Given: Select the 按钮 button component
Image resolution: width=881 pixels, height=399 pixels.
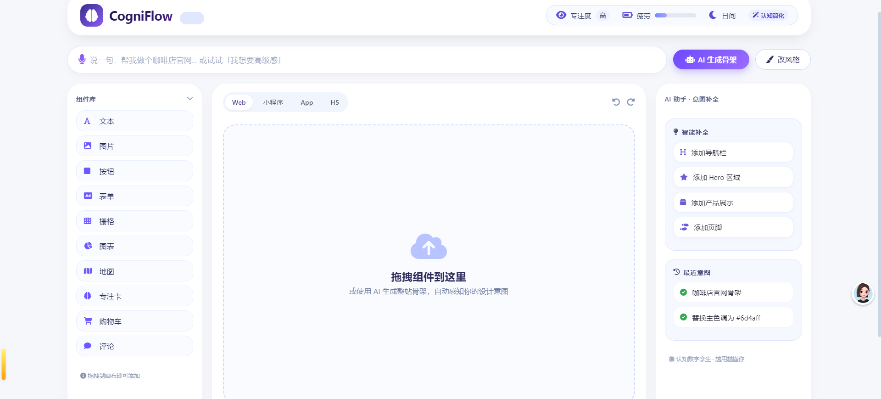Looking at the screenshot, I should pos(134,171).
